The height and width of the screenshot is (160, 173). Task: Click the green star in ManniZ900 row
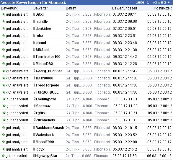[x=4, y=142]
